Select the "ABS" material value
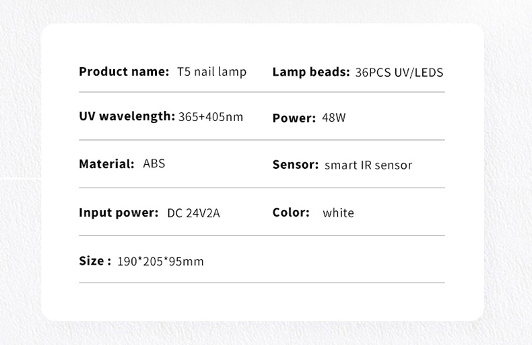This screenshot has height=345, width=532. pos(154,163)
